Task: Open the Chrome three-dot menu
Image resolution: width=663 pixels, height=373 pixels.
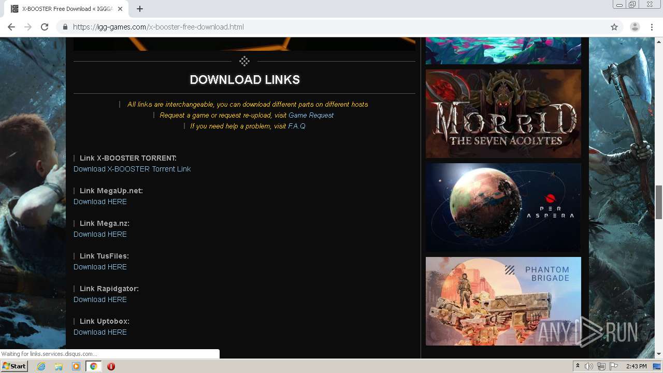Action: pos(652,27)
